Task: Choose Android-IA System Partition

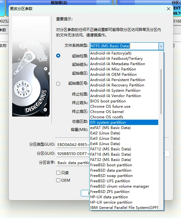Action: click(x=124, y=91)
